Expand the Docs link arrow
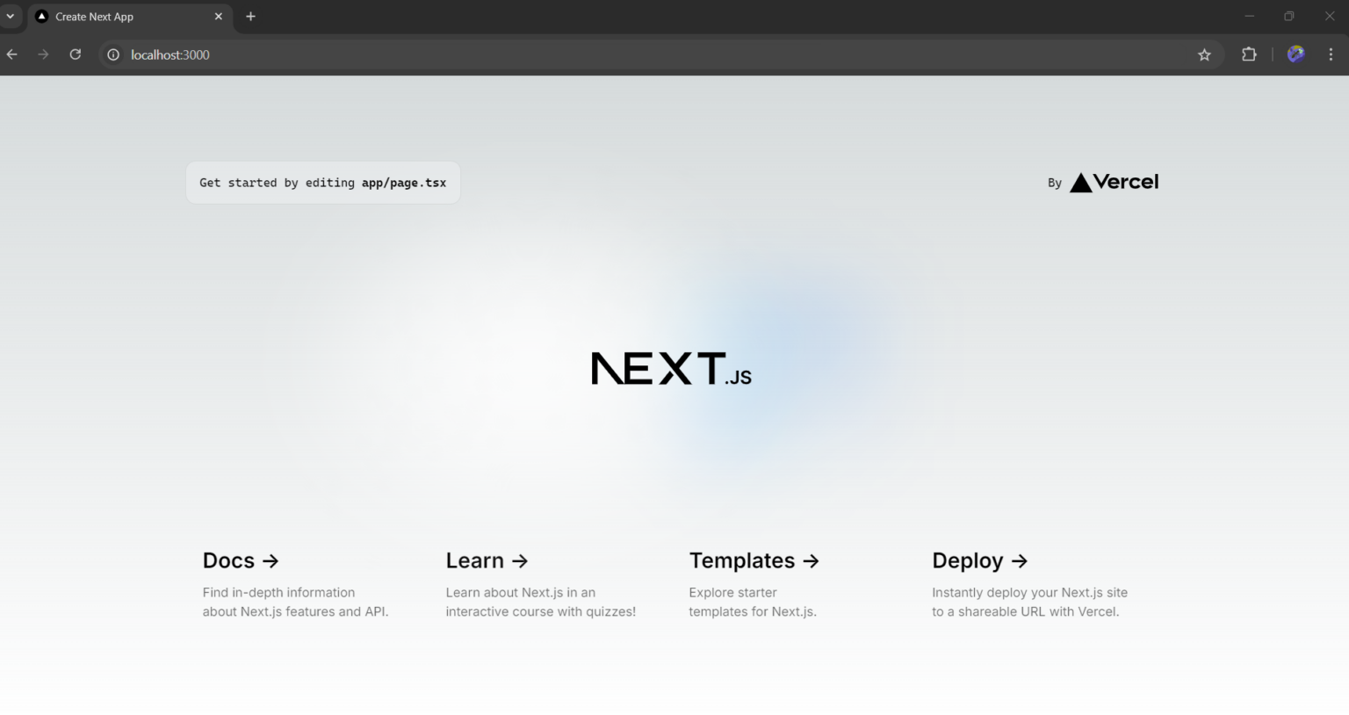1349x715 pixels. [271, 560]
